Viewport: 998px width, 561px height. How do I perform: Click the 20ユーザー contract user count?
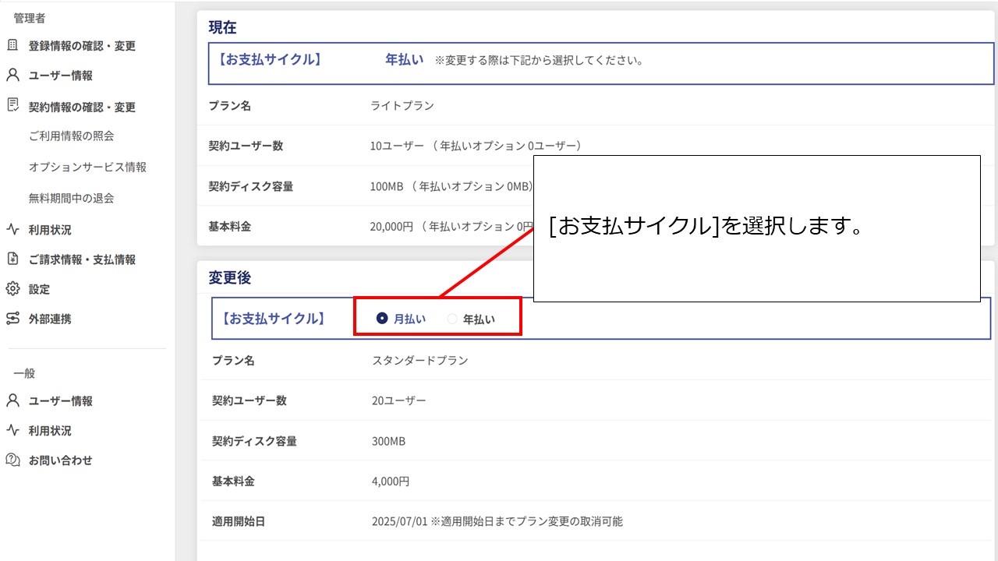(x=399, y=400)
